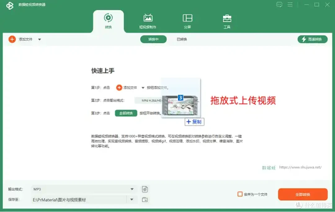Viewport: 335px width, 212px height.
Task: Open the hamburger menu in title bar
Action: click(290, 4)
